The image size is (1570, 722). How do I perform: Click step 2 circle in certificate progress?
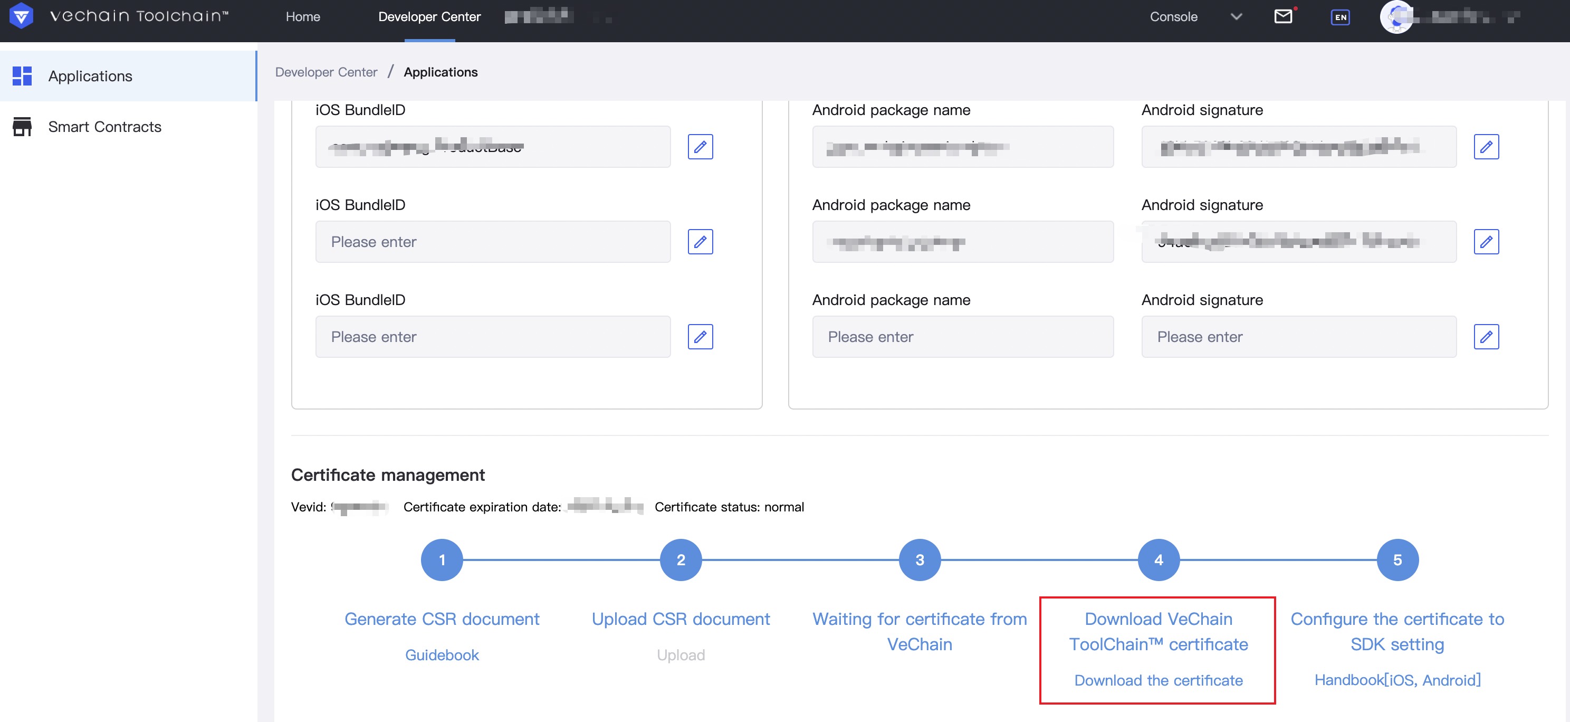pyautogui.click(x=681, y=560)
